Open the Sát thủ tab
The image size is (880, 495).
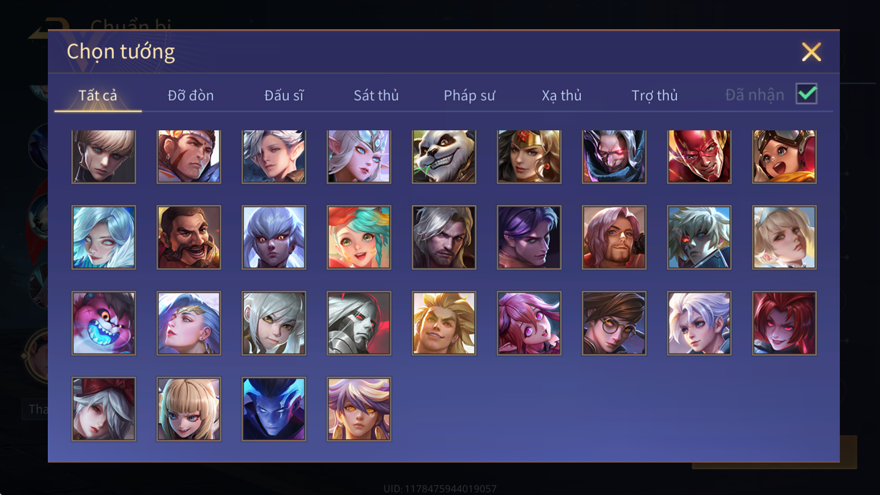click(x=376, y=95)
